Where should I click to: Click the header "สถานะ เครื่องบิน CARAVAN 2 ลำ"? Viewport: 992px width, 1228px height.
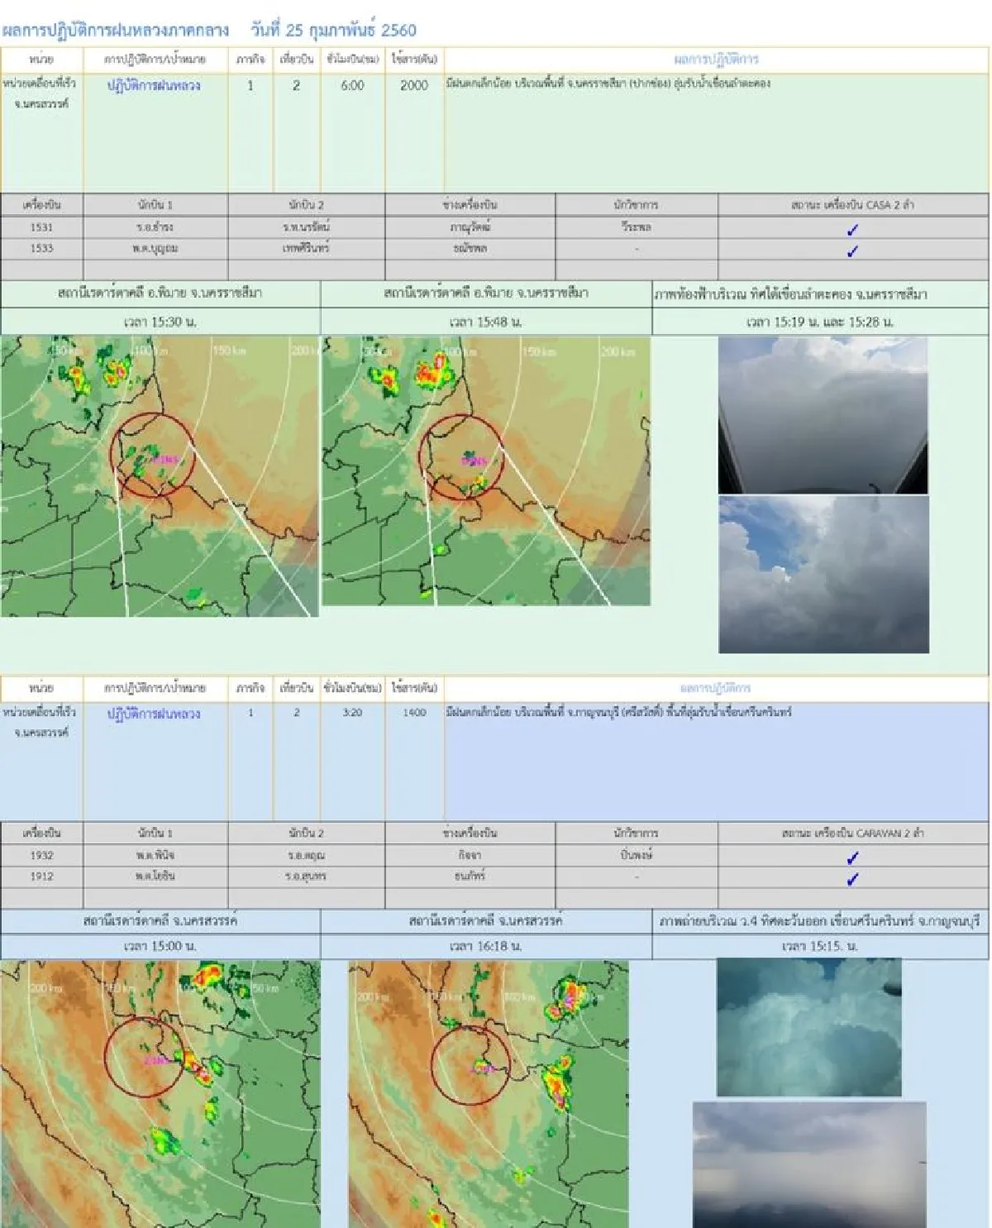pos(852,833)
